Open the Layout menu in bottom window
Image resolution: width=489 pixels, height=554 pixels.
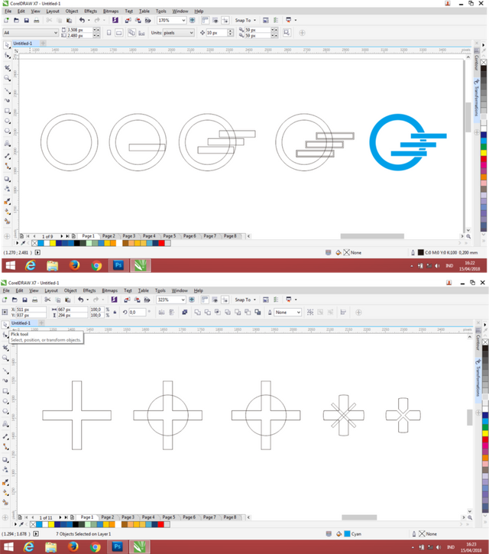click(x=51, y=290)
